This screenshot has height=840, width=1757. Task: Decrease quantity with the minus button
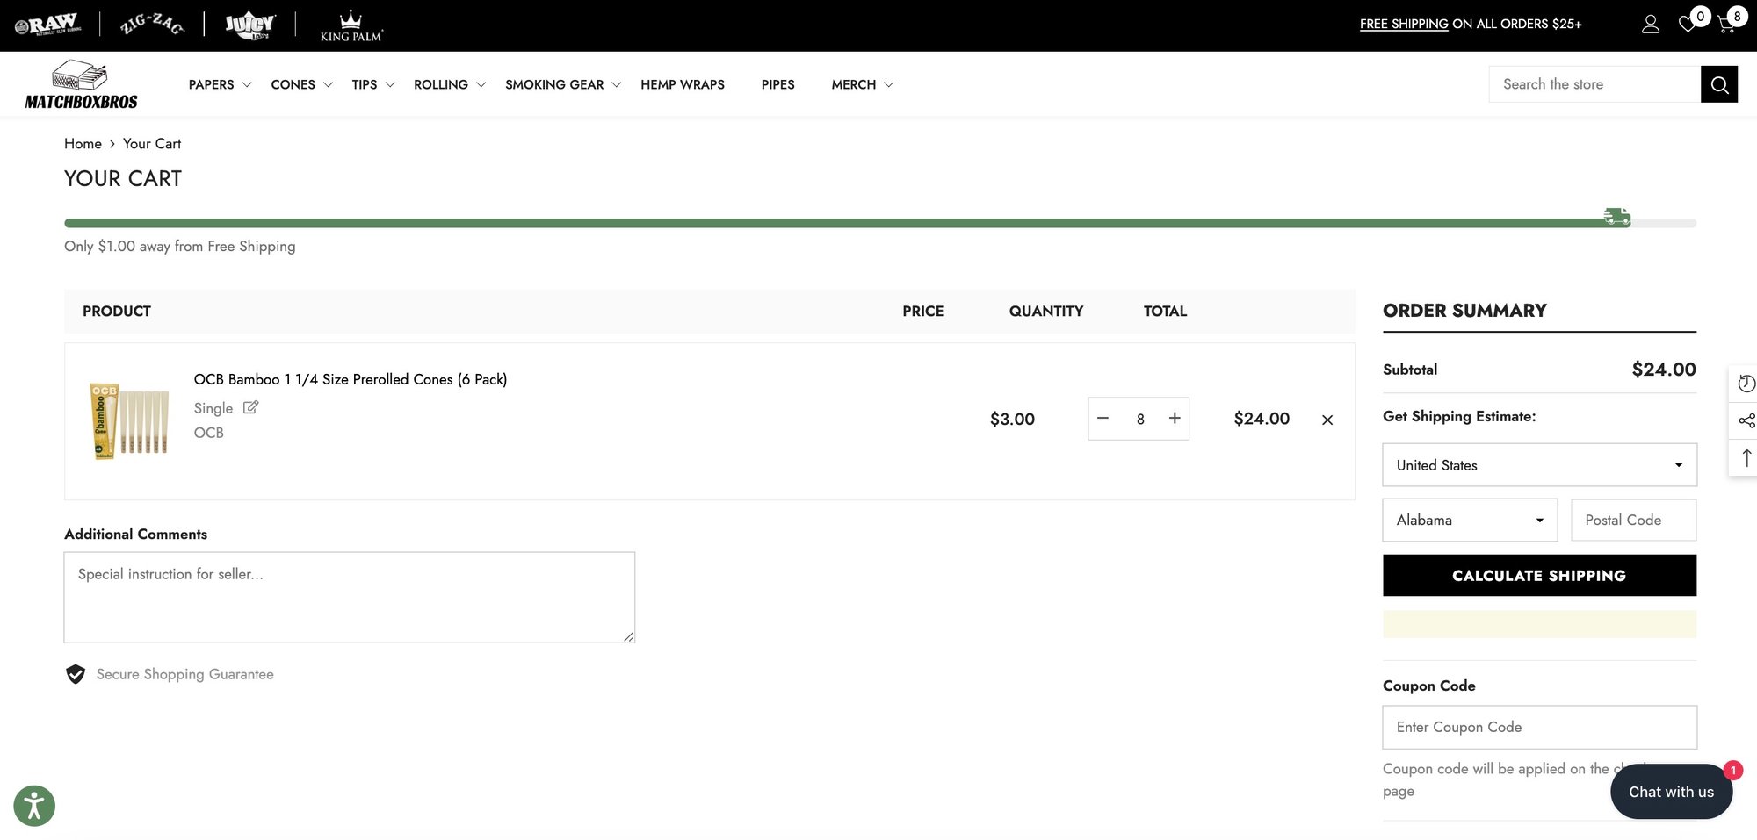click(x=1103, y=419)
